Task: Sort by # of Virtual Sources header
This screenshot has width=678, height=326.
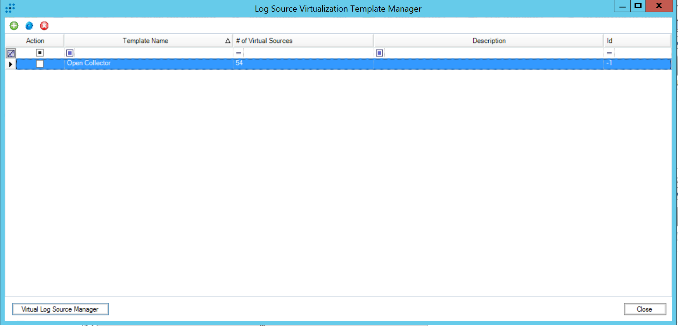Action: click(264, 41)
